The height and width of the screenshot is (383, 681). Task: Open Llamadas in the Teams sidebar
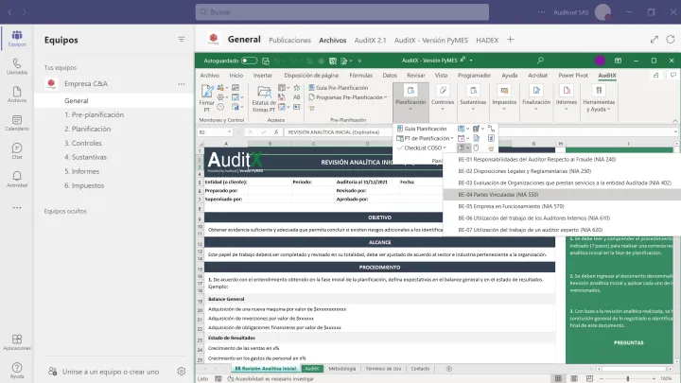(x=17, y=66)
